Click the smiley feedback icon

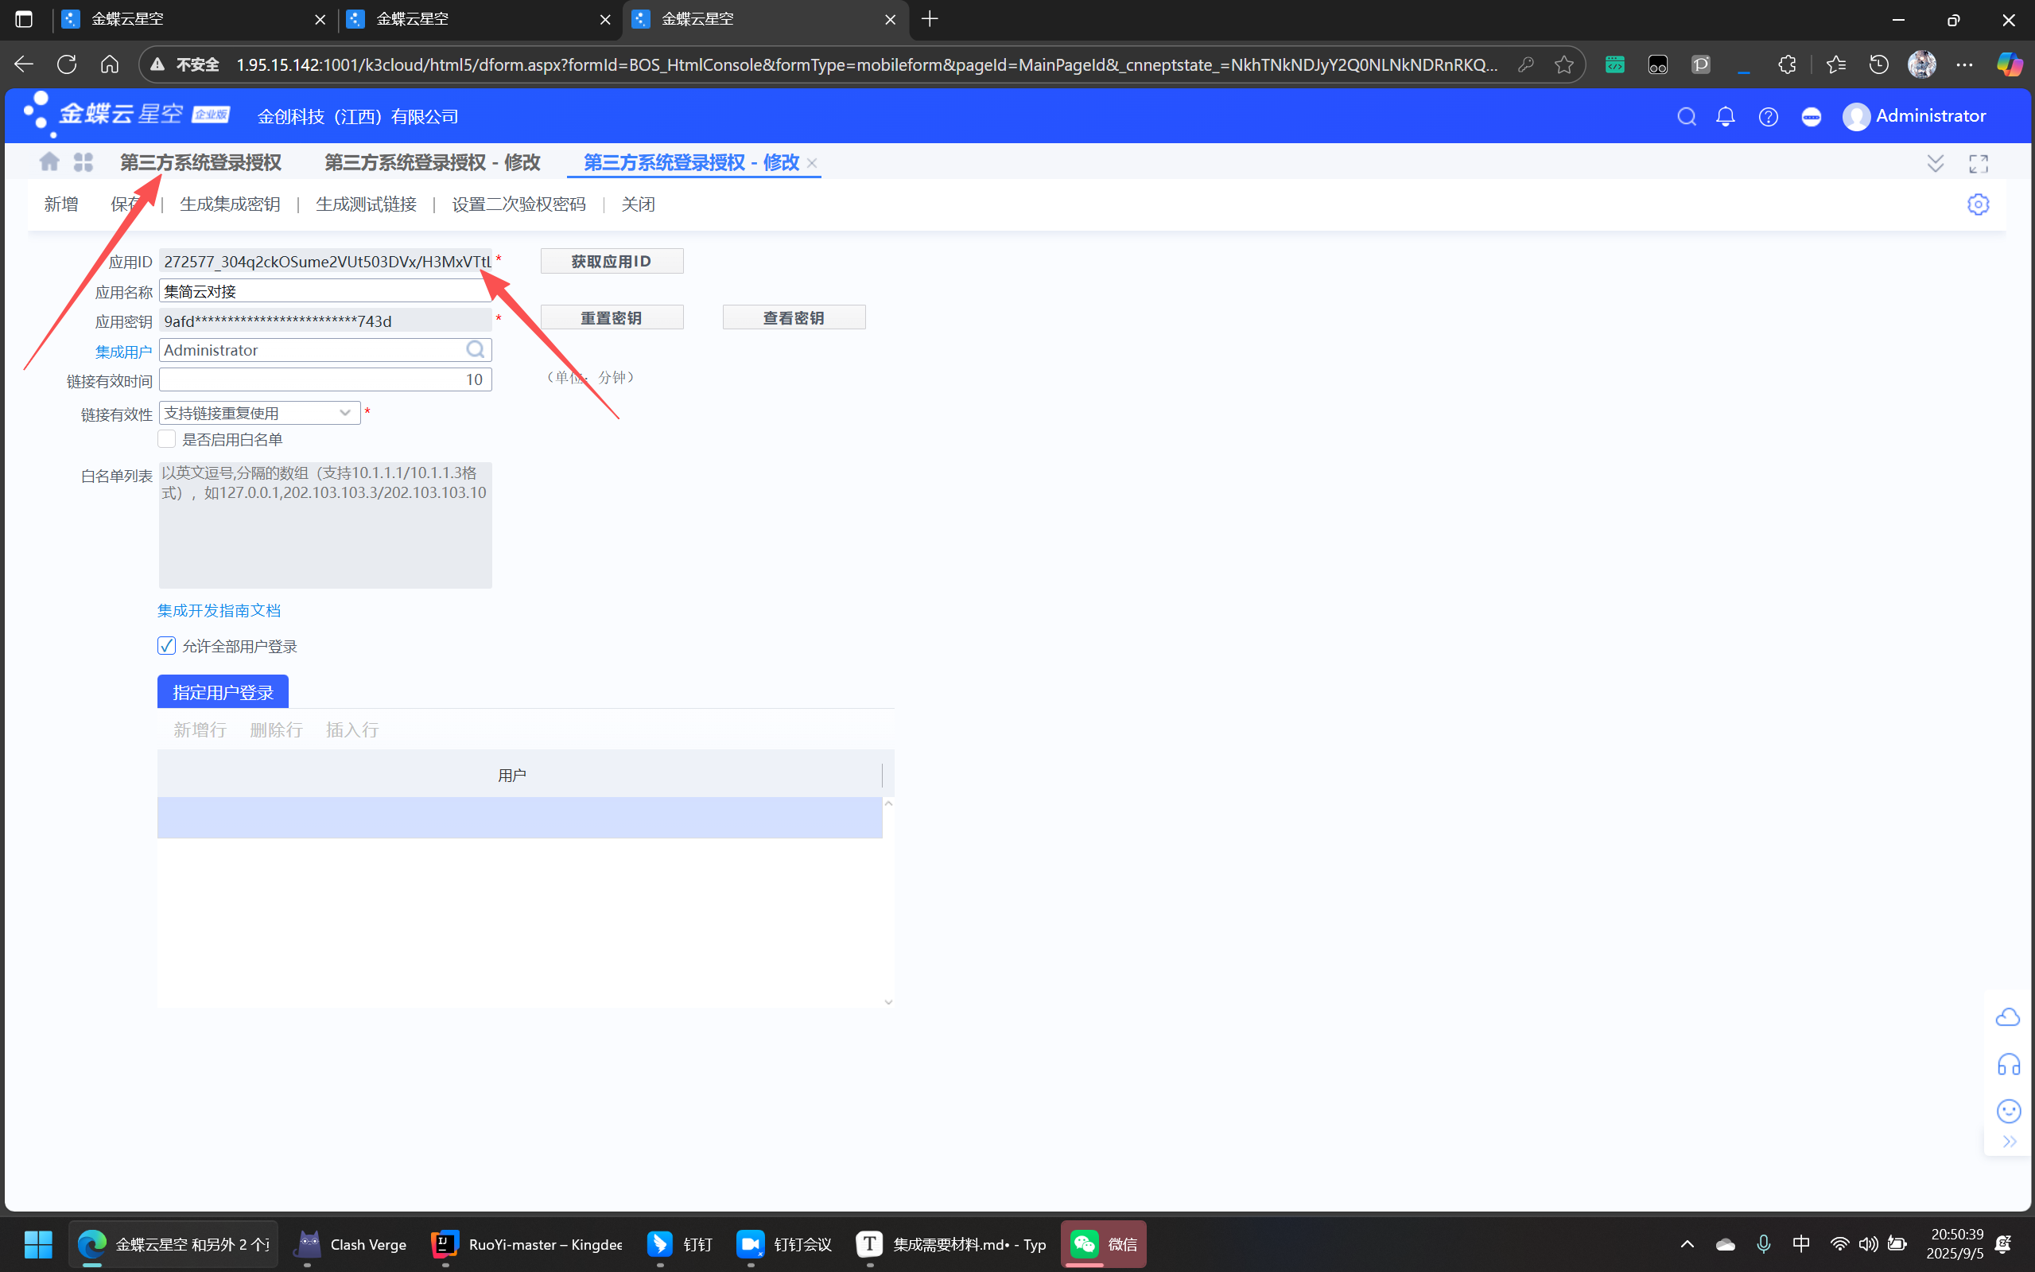point(2008,1111)
